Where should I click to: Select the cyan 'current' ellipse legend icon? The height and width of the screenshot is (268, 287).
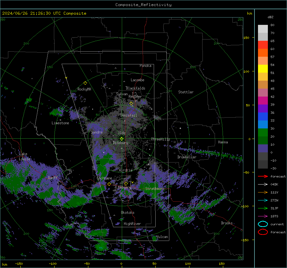(263, 224)
